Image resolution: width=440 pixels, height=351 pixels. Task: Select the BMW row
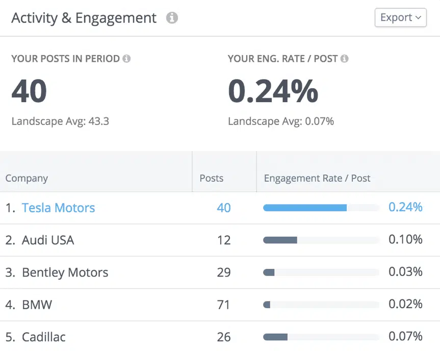[37, 305]
